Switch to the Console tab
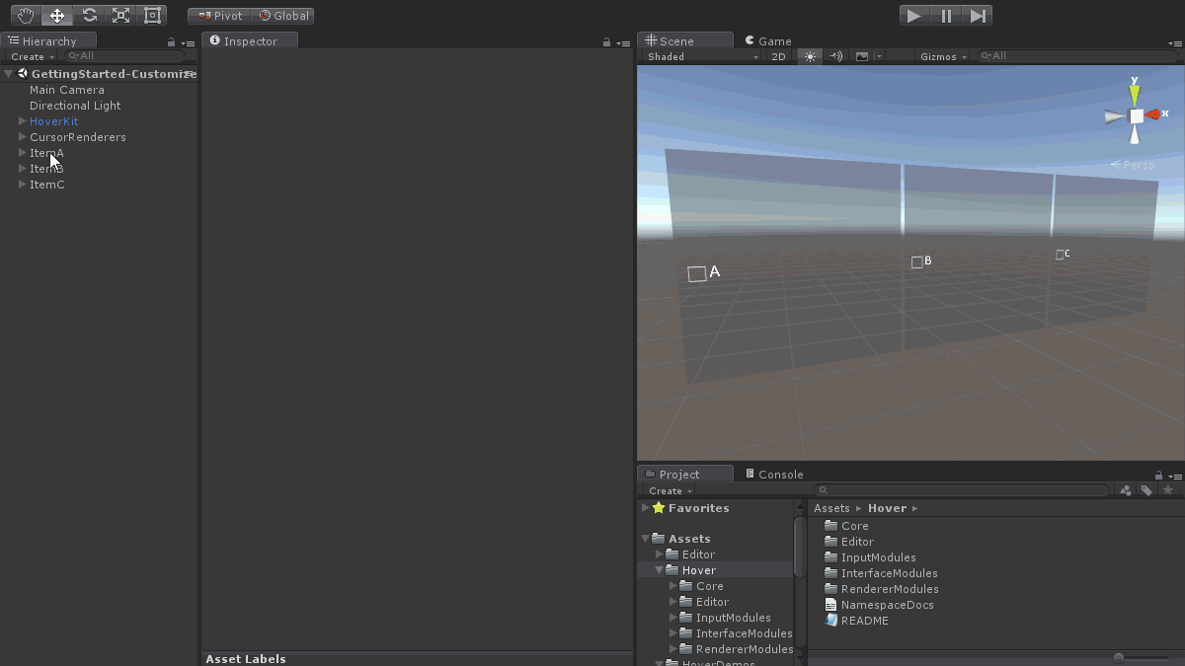The width and height of the screenshot is (1185, 666). tap(773, 475)
